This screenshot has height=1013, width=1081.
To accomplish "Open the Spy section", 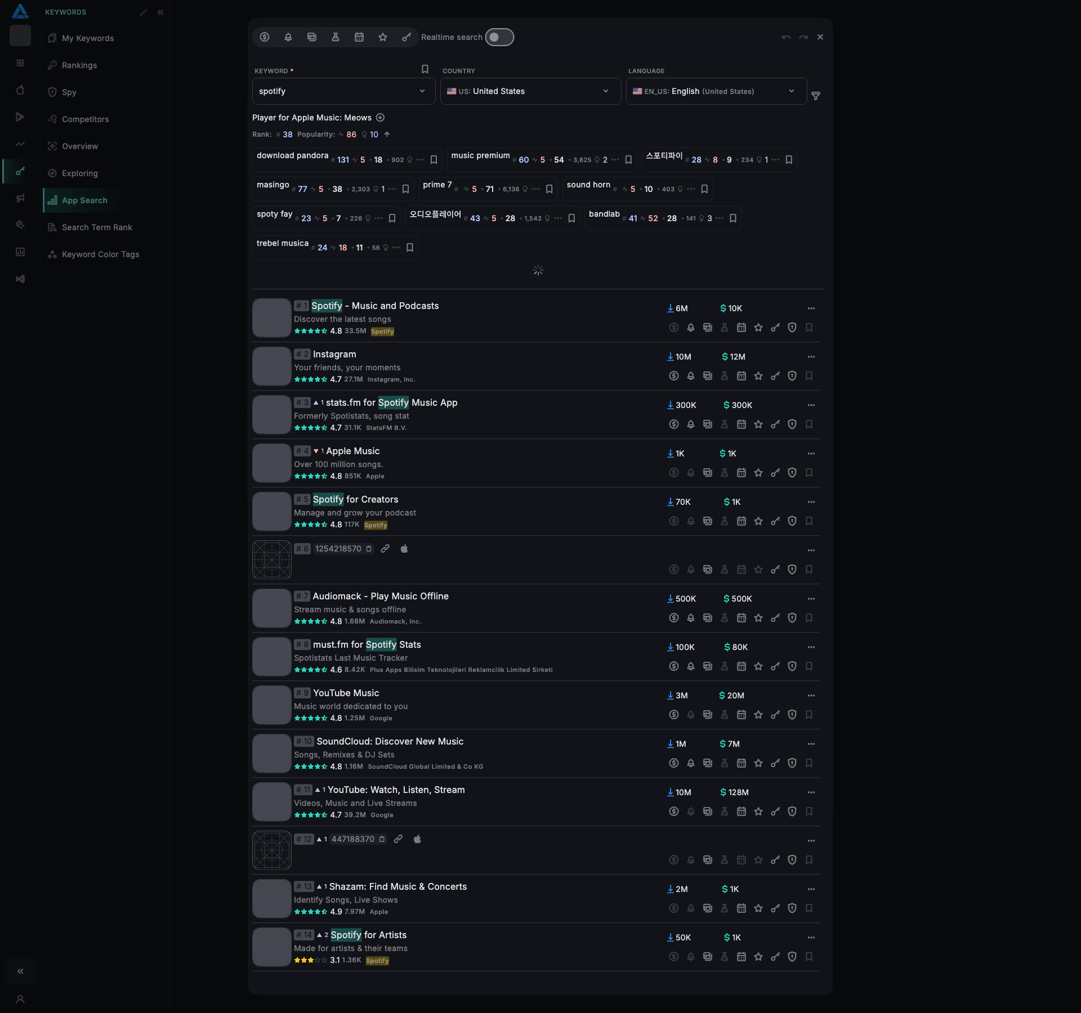I will click(x=69, y=92).
